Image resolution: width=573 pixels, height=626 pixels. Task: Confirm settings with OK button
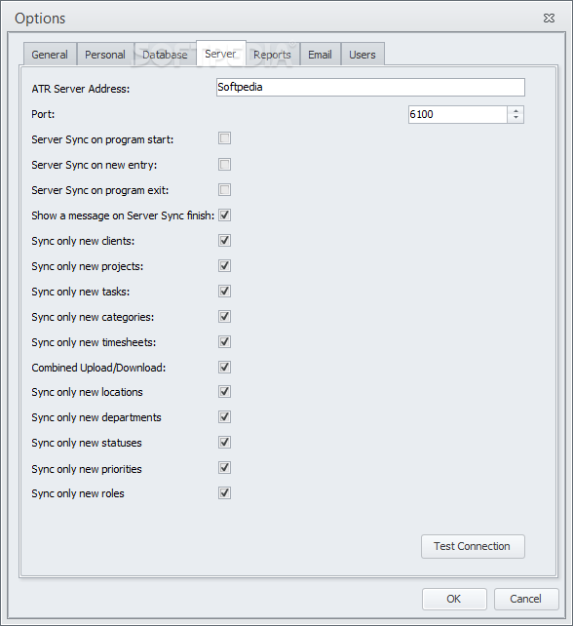(x=454, y=599)
